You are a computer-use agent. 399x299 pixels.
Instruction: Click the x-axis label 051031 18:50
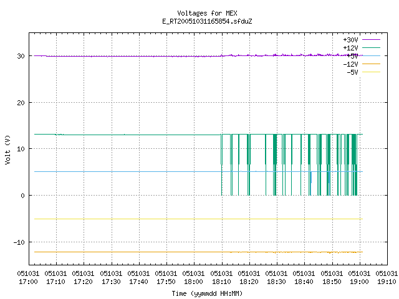[332, 278]
